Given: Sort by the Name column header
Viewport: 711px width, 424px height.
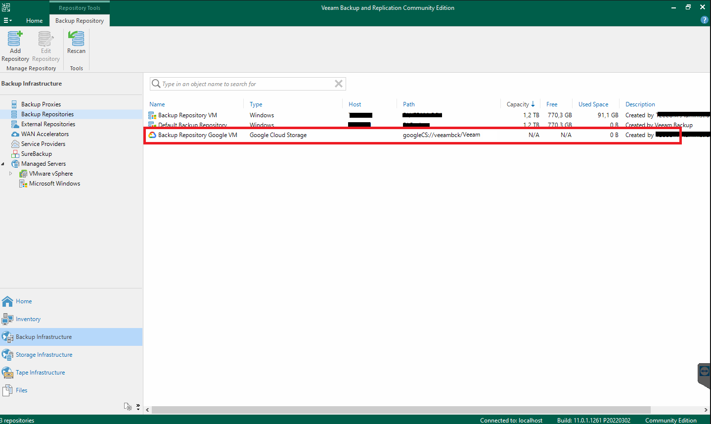Looking at the screenshot, I should coord(157,104).
